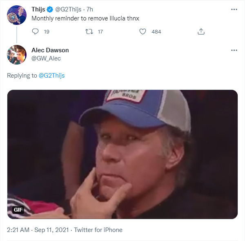Click the GIF badge on the image
245x241 pixels.
[18, 210]
